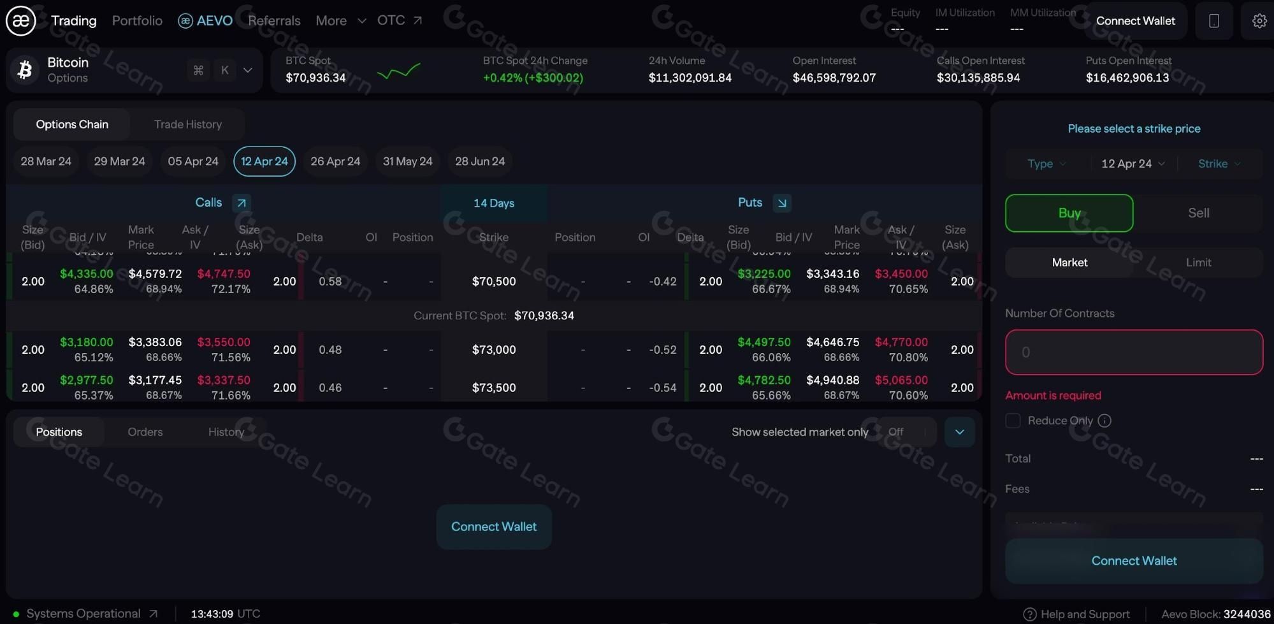
Task: Open the Orders tab
Action: [145, 432]
